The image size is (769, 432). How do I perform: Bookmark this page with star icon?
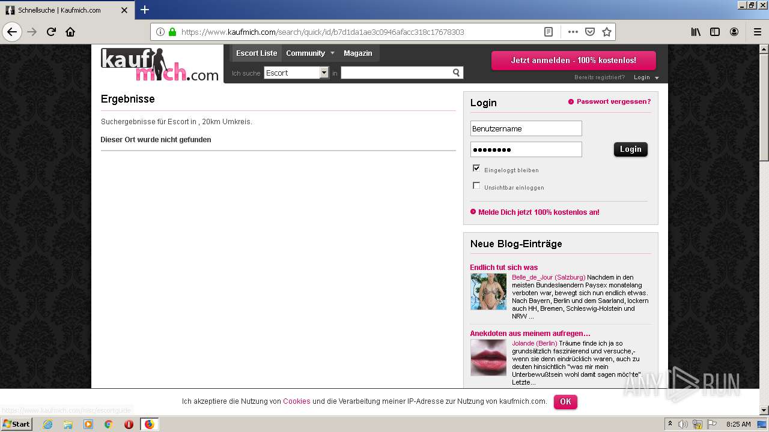click(x=607, y=32)
